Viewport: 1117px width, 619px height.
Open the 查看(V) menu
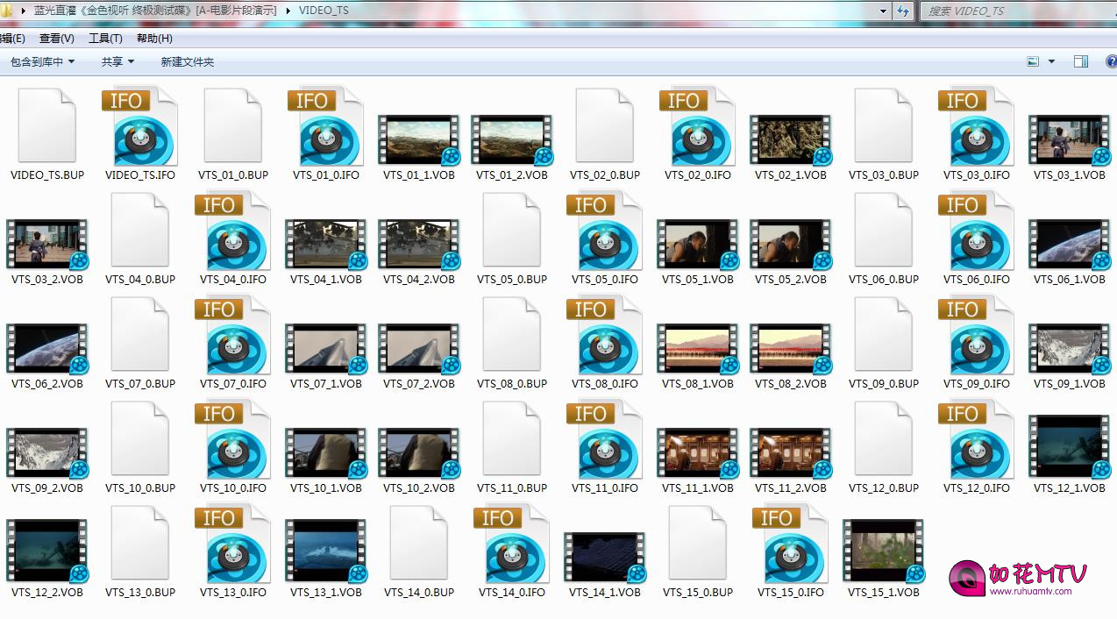coord(57,39)
